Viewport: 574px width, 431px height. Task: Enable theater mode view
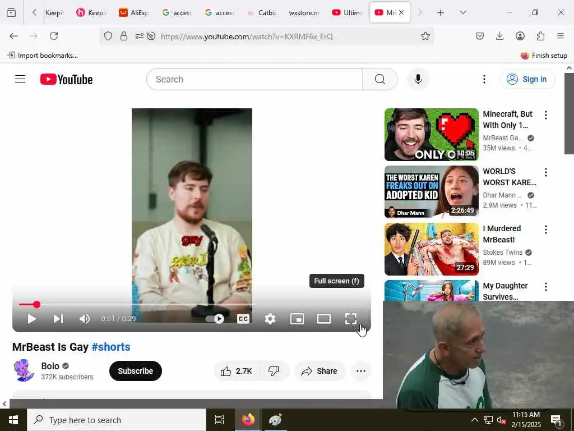pyautogui.click(x=324, y=319)
